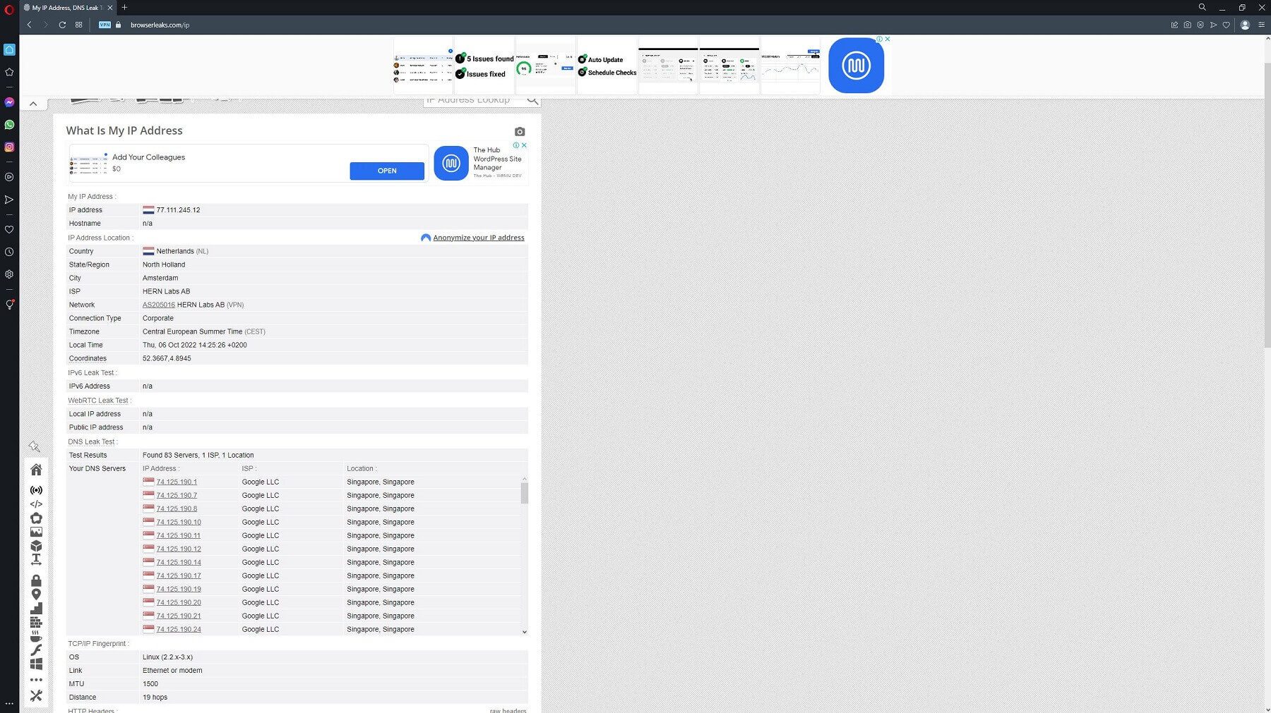
Task: Open the Player in Opera sidebar
Action: pos(9,177)
